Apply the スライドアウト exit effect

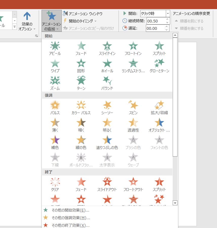click(x=107, y=184)
